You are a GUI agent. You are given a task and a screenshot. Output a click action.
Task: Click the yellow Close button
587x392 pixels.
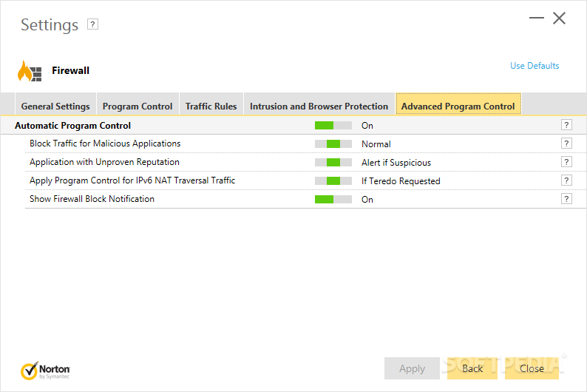pos(532,368)
